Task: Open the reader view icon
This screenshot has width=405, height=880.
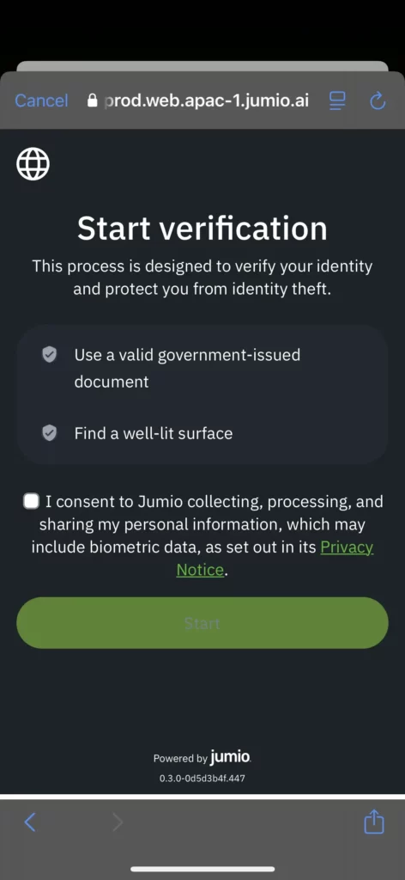Action: tap(337, 101)
